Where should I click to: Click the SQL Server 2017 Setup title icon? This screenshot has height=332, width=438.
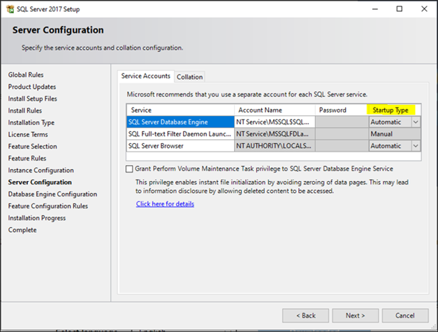pyautogui.click(x=8, y=9)
